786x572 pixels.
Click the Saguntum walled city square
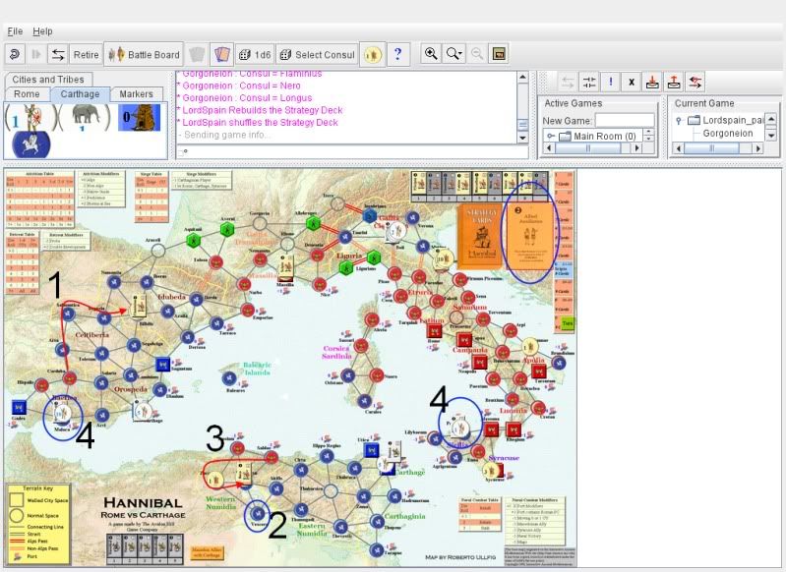tap(162, 365)
